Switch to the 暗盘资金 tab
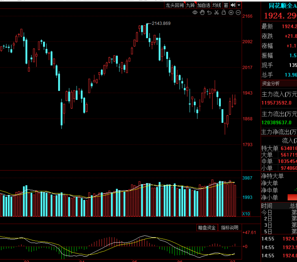 pos(207,228)
